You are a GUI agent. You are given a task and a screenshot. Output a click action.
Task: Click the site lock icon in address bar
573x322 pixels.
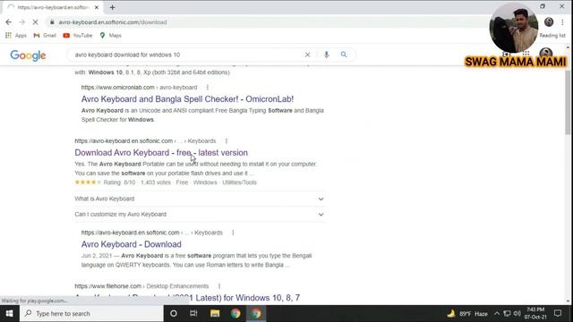(52, 22)
